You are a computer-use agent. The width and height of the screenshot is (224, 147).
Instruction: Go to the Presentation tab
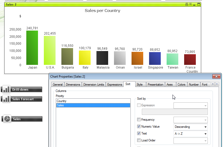click(x=155, y=85)
